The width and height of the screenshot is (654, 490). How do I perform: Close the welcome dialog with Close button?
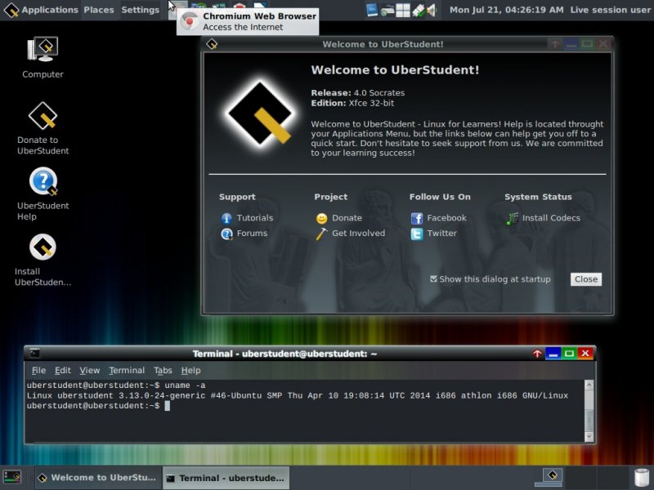586,279
